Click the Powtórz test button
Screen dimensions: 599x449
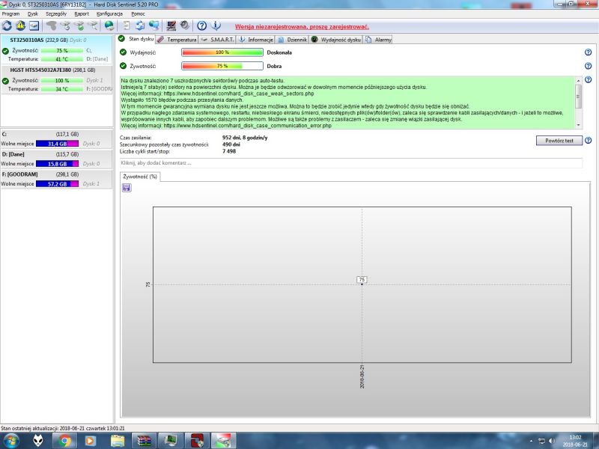pyautogui.click(x=559, y=141)
